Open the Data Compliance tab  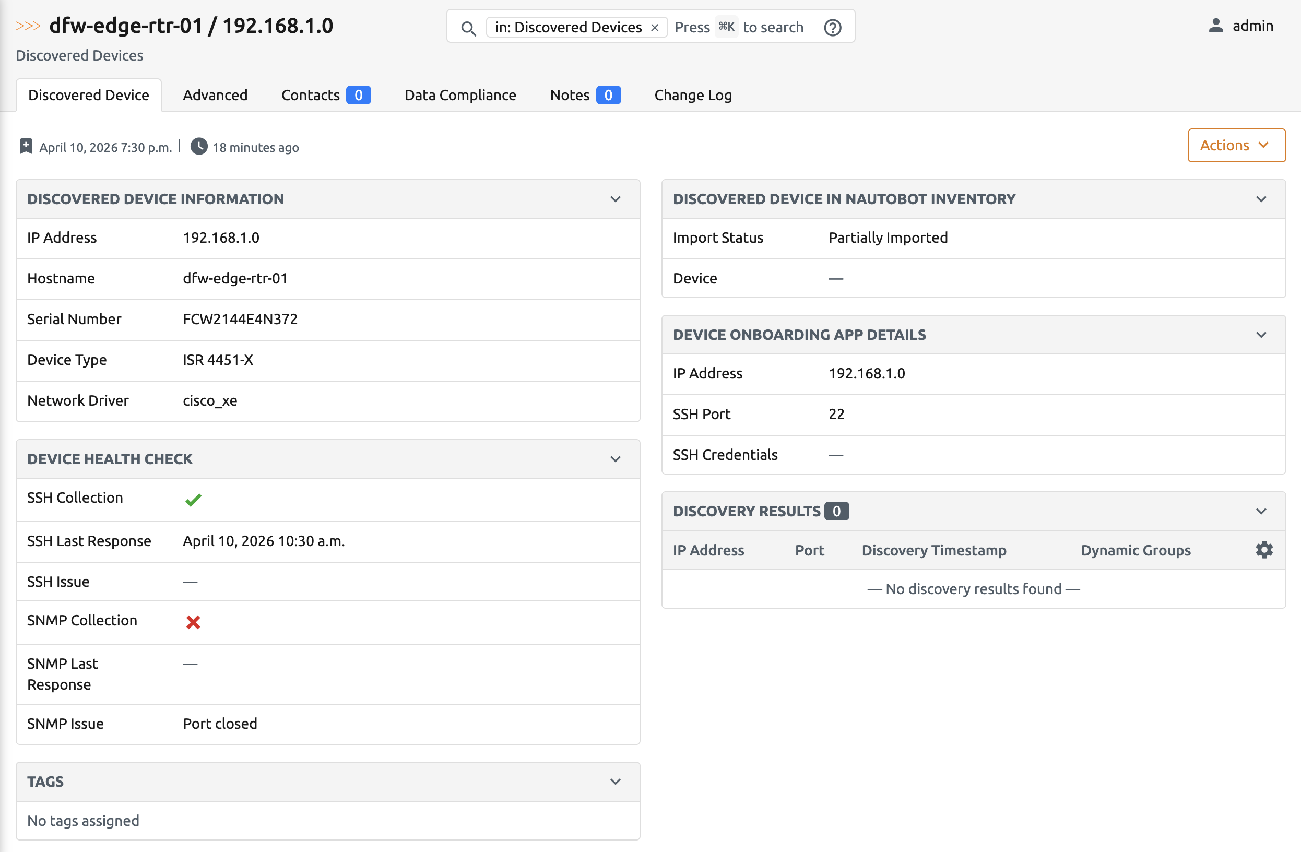click(x=460, y=95)
